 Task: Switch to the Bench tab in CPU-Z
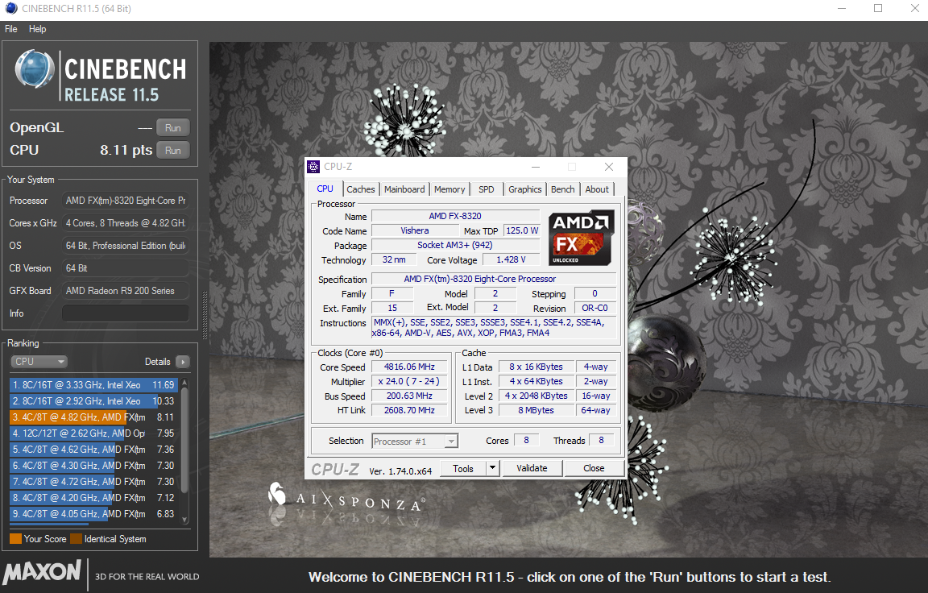coord(563,189)
